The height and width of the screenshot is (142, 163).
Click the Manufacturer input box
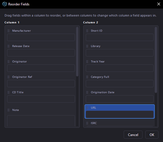(41, 37)
